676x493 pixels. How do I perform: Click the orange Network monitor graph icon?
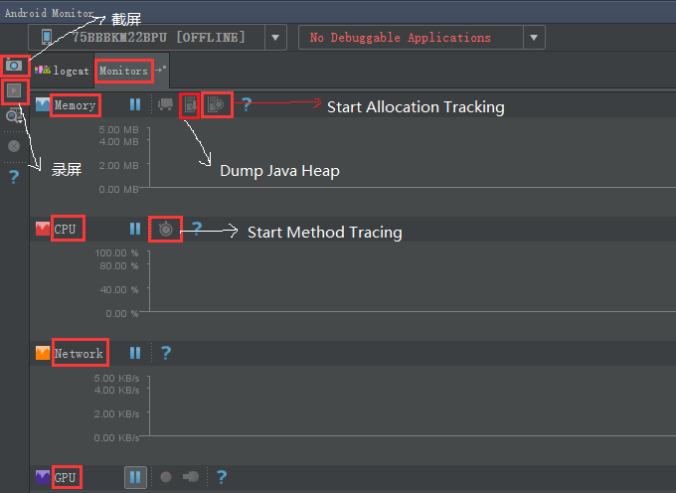tap(43, 353)
